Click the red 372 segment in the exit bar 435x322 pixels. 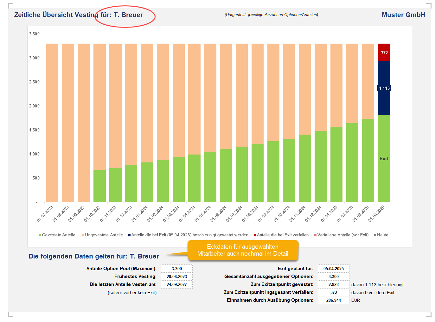384,52
